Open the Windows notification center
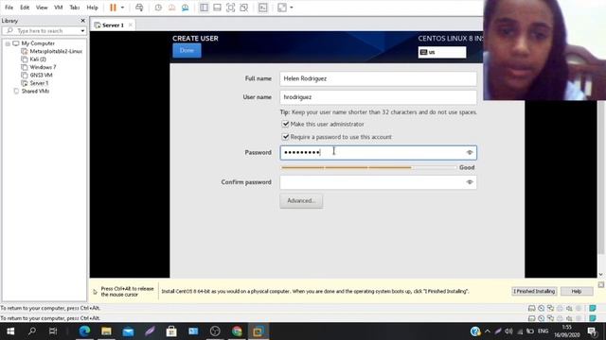 click(592, 331)
